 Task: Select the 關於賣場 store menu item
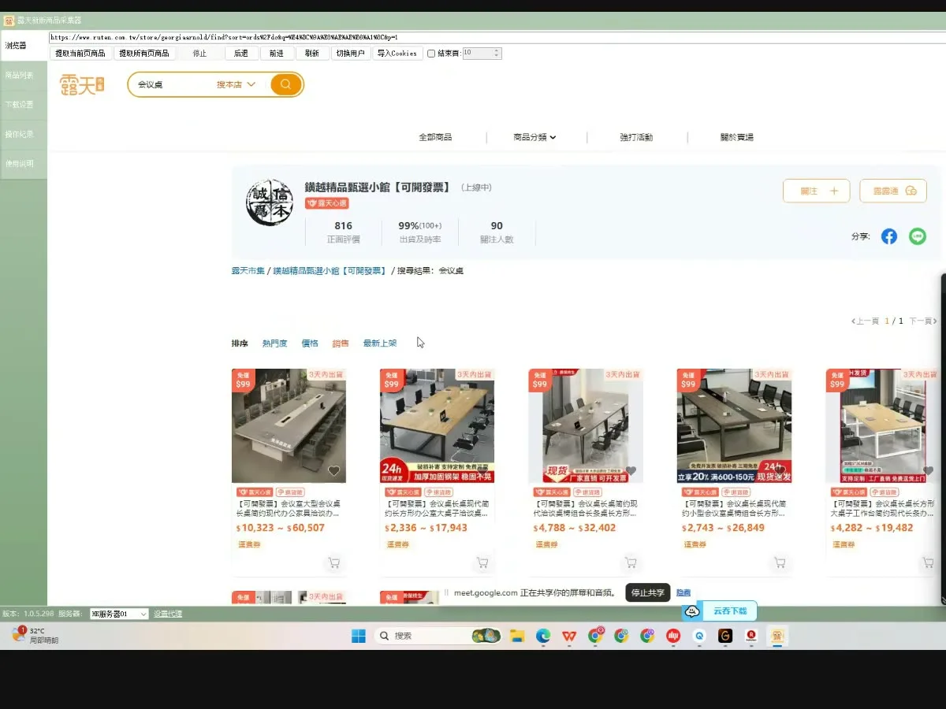tap(737, 137)
